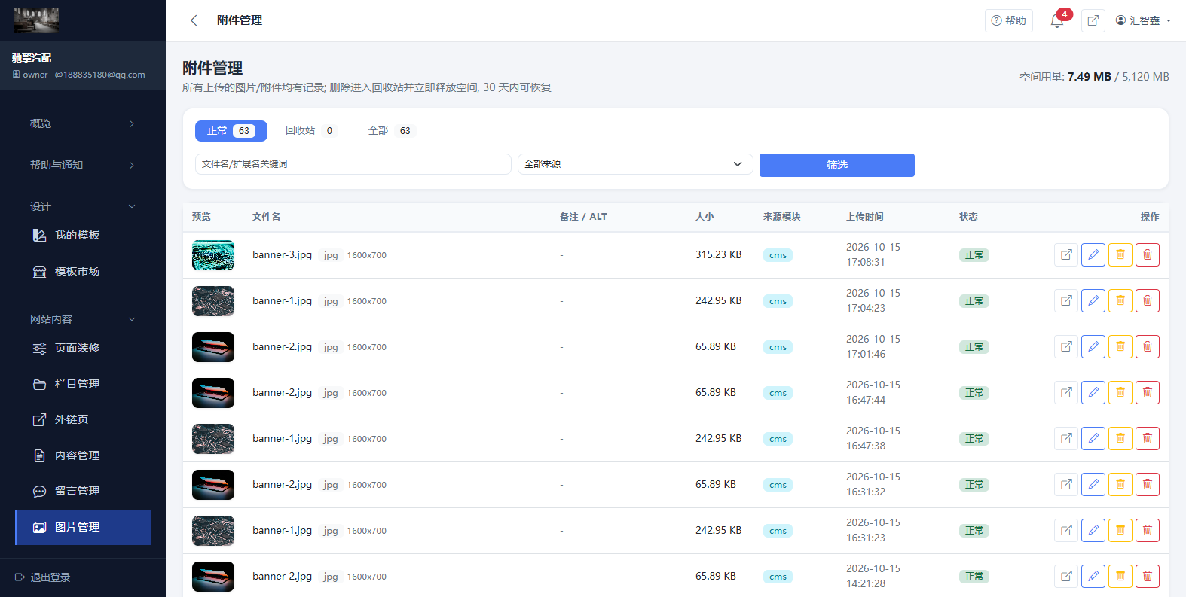Click the 帮助 help button
Image resolution: width=1186 pixels, height=597 pixels.
click(x=1009, y=20)
